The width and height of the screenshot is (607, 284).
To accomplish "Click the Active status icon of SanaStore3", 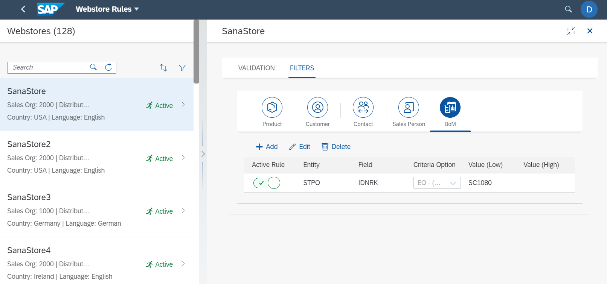I will [149, 211].
